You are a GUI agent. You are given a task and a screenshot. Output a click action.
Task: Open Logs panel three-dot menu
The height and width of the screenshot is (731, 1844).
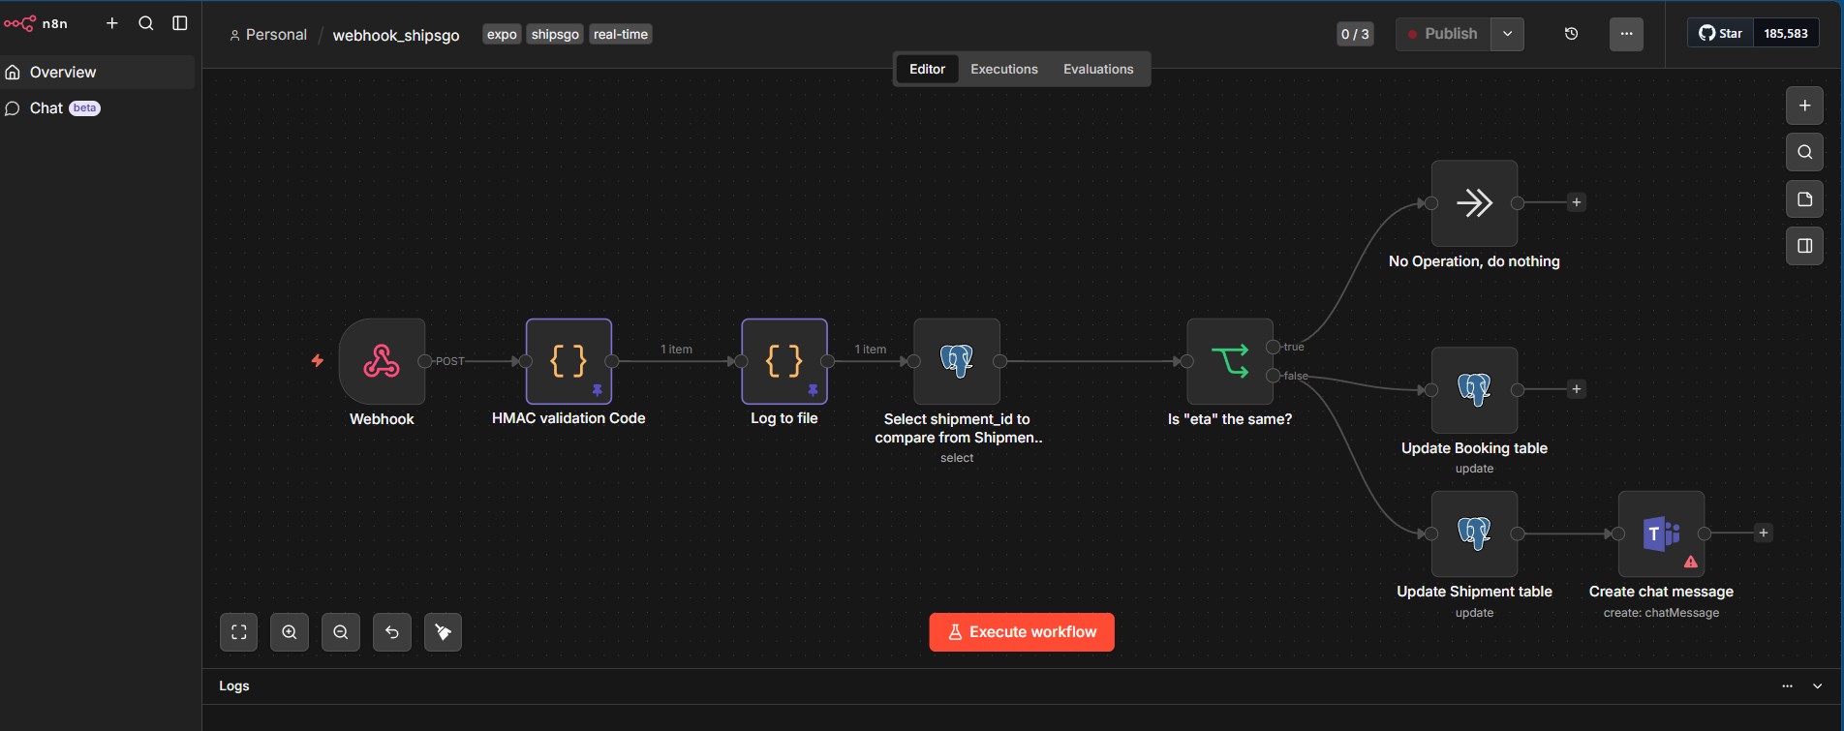[1787, 685]
